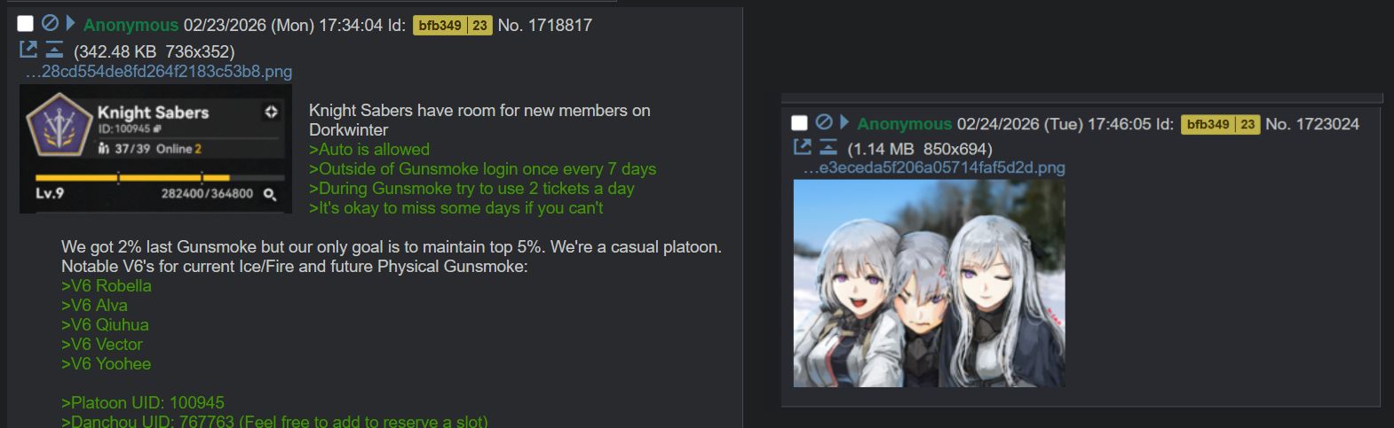
Task: Tick the checkbox on post No. 1718817
Action: 26,24
